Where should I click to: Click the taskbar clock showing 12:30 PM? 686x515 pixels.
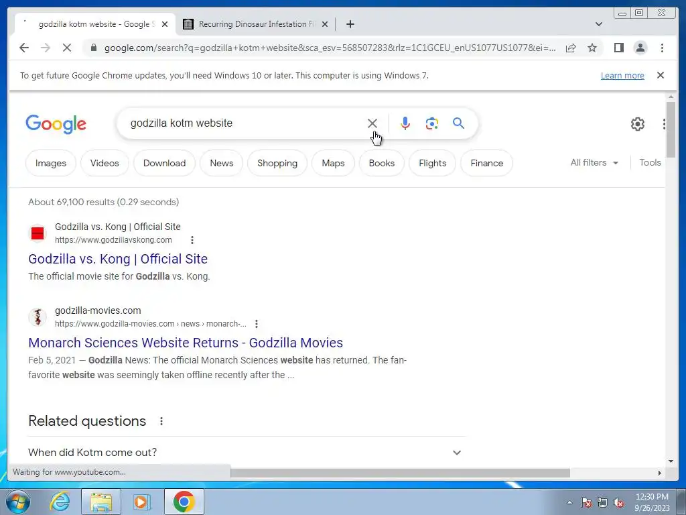tap(652, 502)
